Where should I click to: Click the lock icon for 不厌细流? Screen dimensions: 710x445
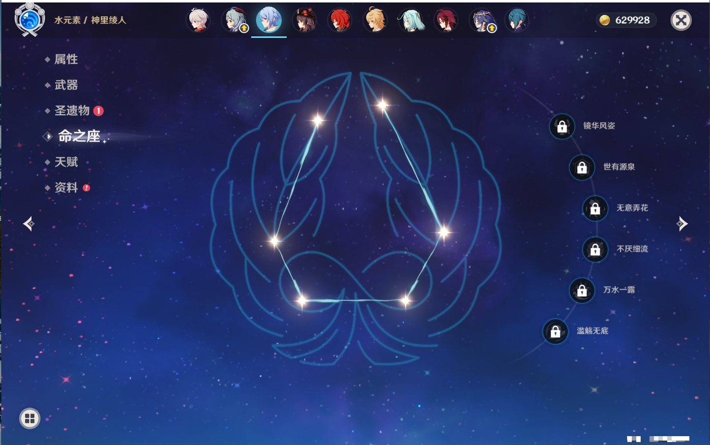(595, 250)
